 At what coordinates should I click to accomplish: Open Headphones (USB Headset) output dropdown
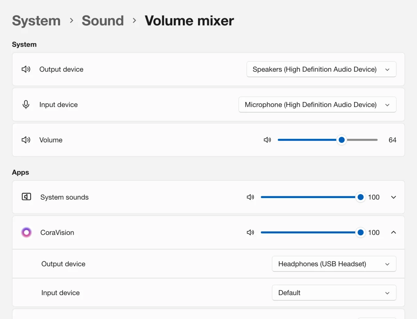[x=334, y=264]
